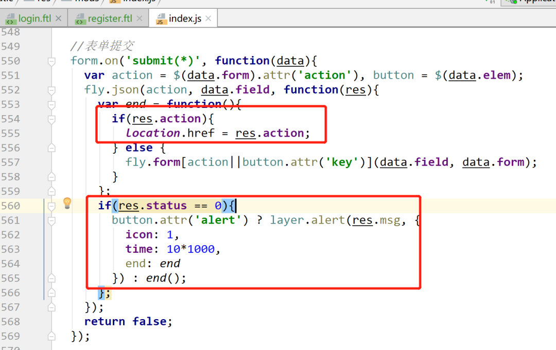Switch to the login.ftl tab
Image resolution: width=556 pixels, height=350 pixels.
point(34,19)
